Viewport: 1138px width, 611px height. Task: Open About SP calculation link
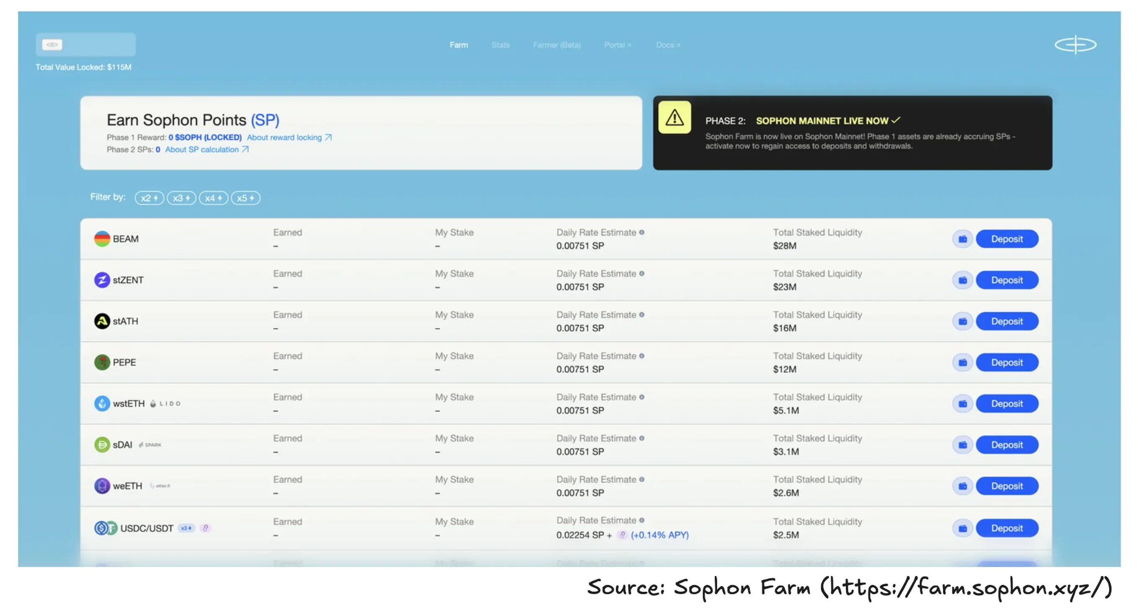tap(207, 150)
